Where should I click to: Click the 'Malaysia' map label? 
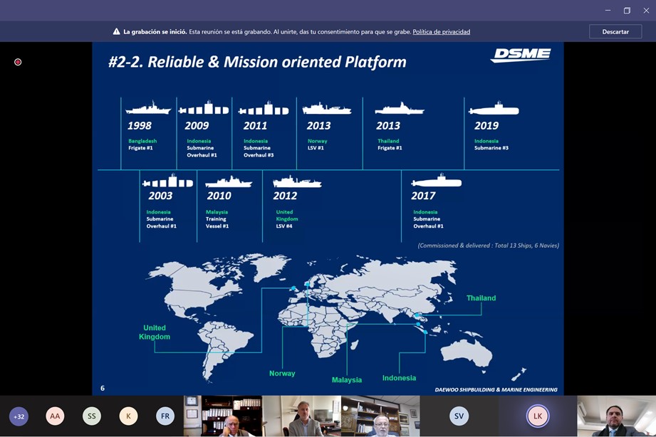(x=347, y=380)
